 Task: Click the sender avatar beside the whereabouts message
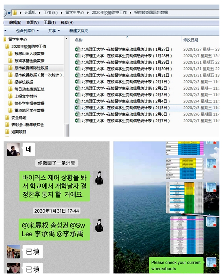211,262
